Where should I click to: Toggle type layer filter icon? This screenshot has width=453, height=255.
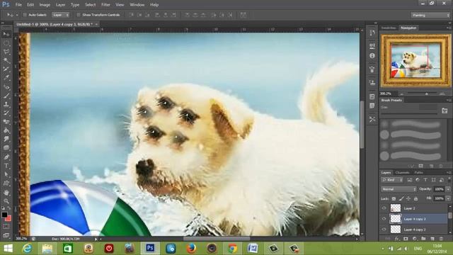point(425,180)
